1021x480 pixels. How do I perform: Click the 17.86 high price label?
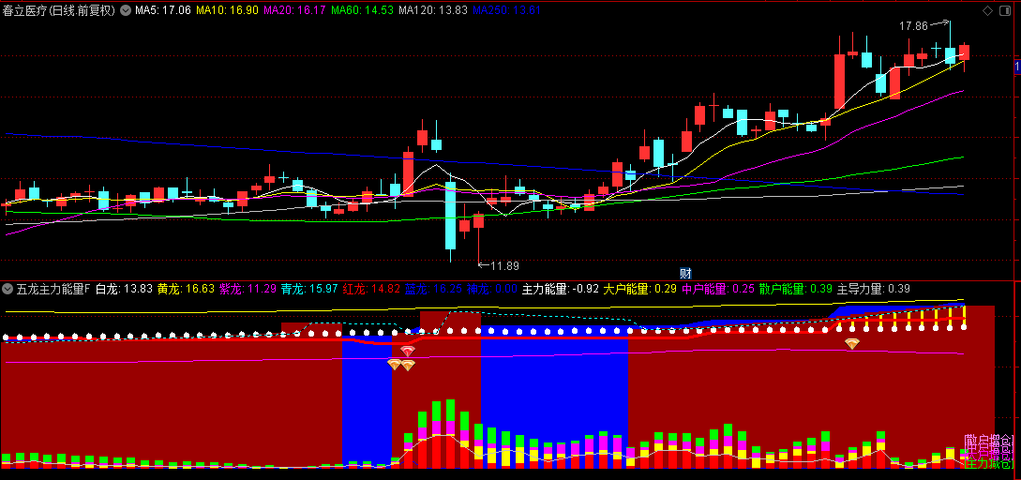coord(913,26)
